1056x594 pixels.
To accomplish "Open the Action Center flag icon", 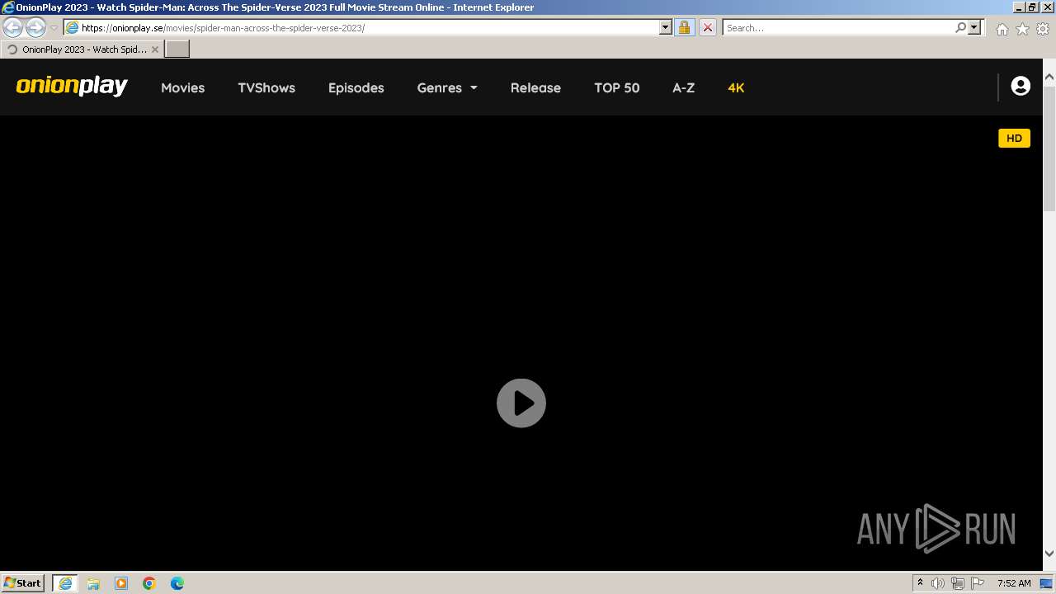I will click(978, 583).
